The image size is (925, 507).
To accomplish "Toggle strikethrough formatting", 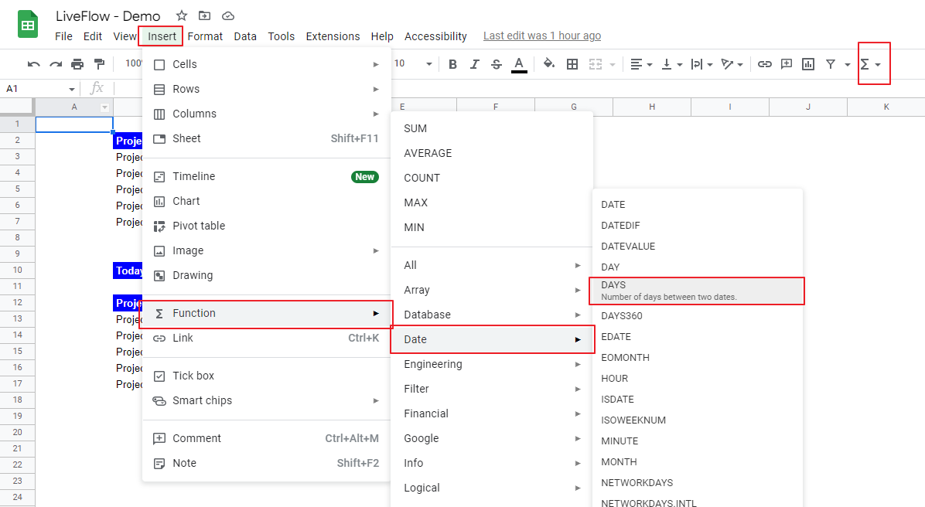I will (x=496, y=64).
